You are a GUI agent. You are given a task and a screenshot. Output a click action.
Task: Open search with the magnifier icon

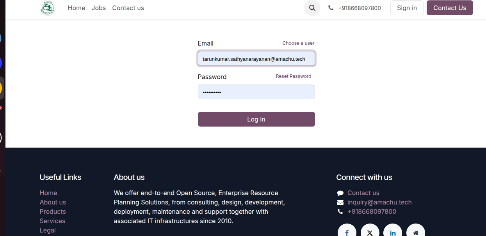(312, 8)
